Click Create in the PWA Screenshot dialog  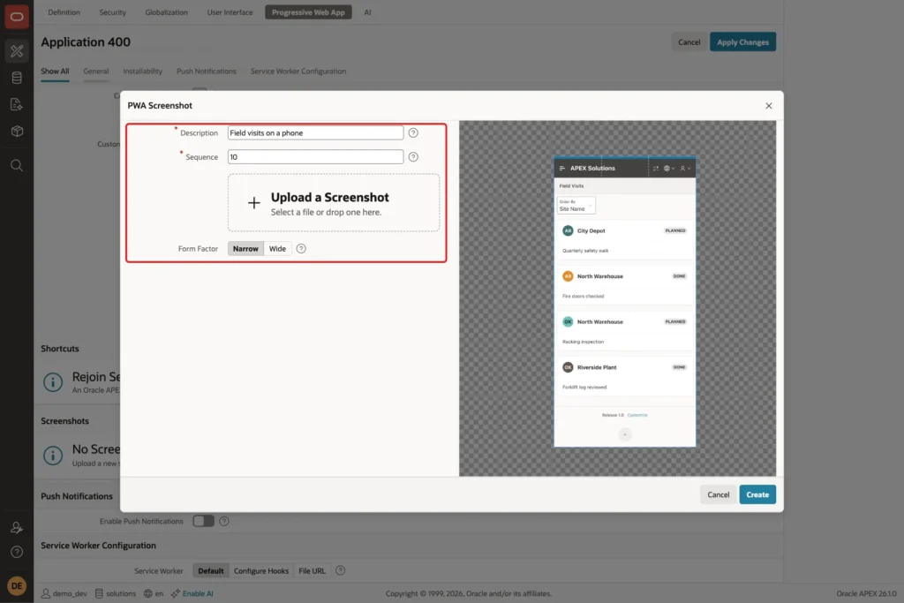pos(757,494)
